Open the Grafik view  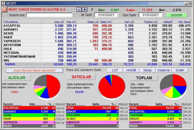(x=180, y=70)
